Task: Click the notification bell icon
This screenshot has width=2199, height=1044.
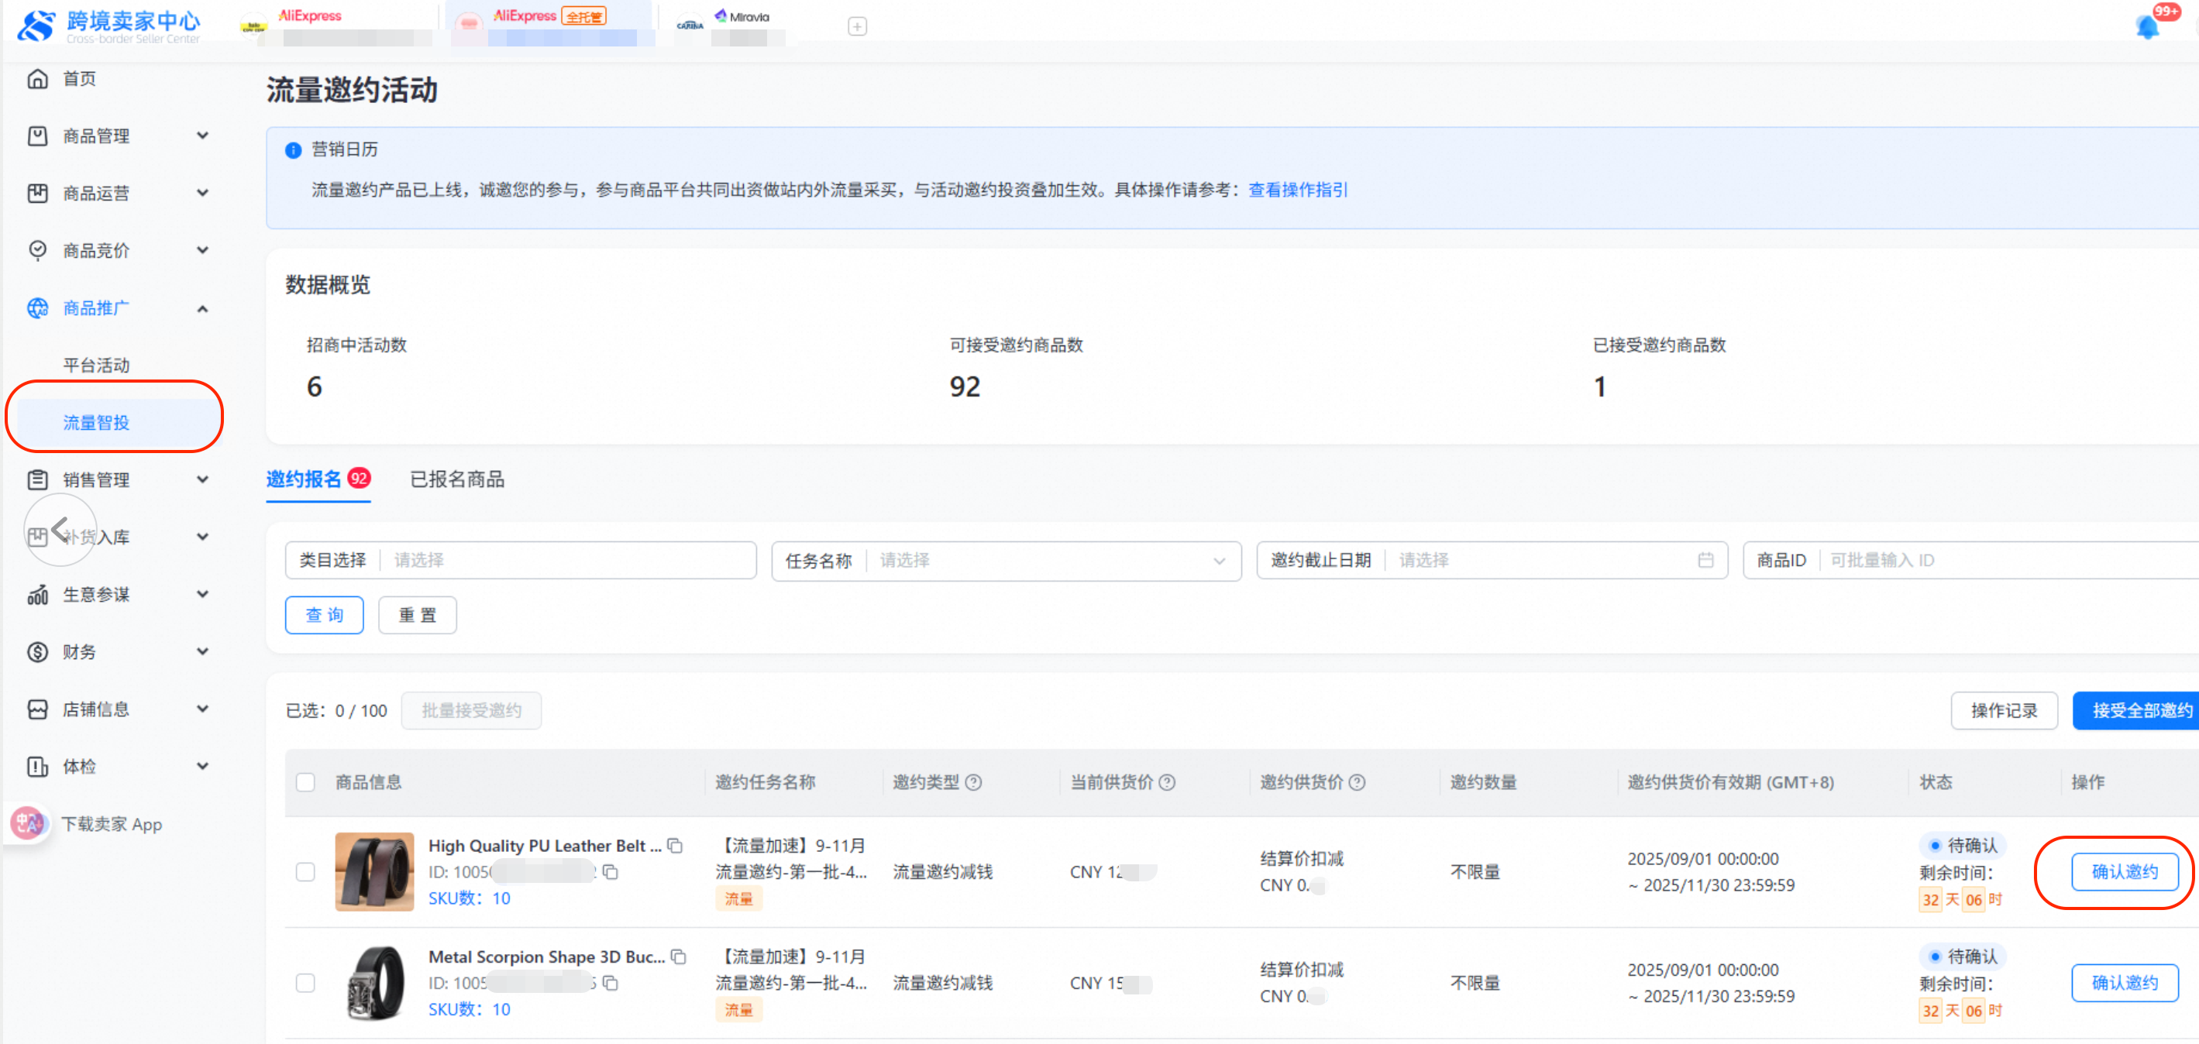Action: [2148, 27]
